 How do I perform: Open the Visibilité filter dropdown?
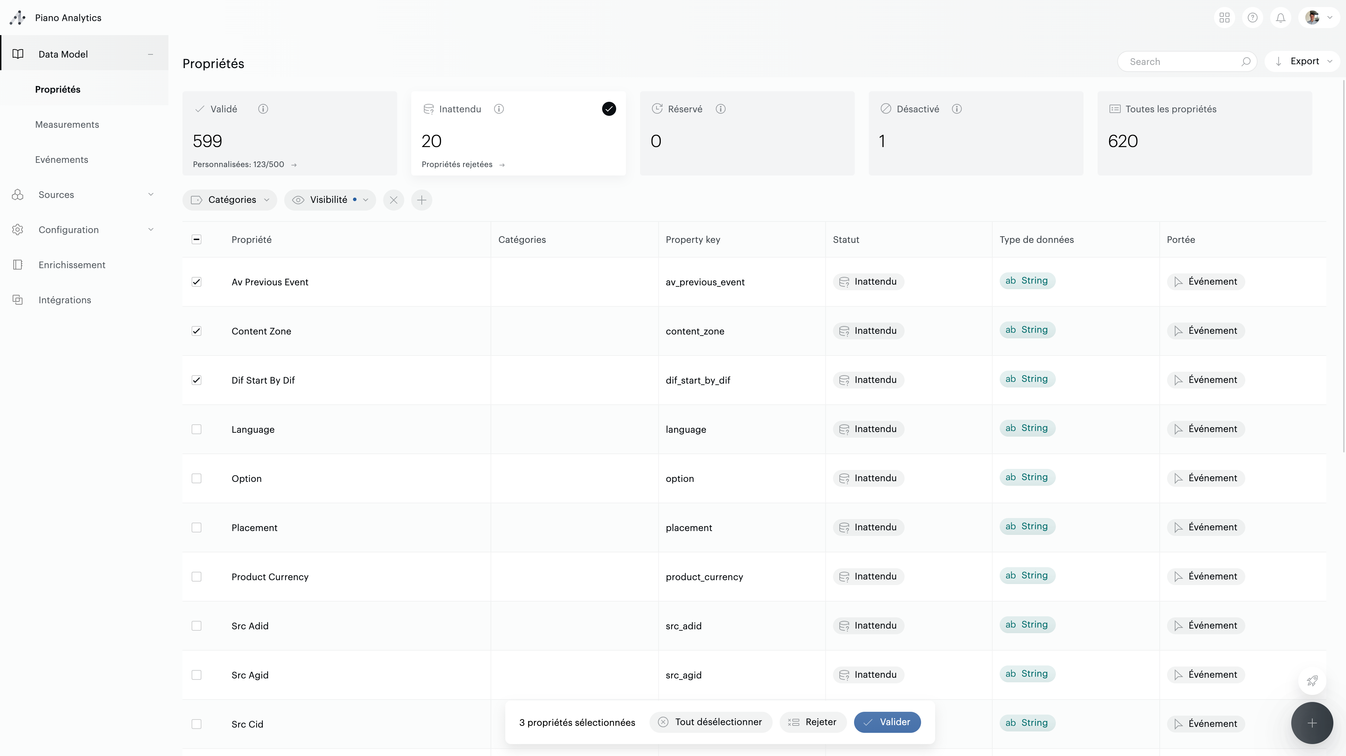[x=330, y=200]
